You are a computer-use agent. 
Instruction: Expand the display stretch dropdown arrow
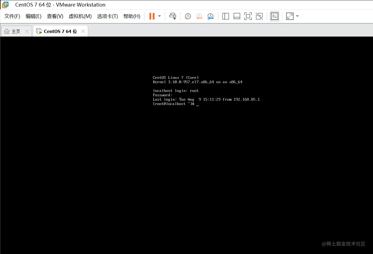click(297, 16)
